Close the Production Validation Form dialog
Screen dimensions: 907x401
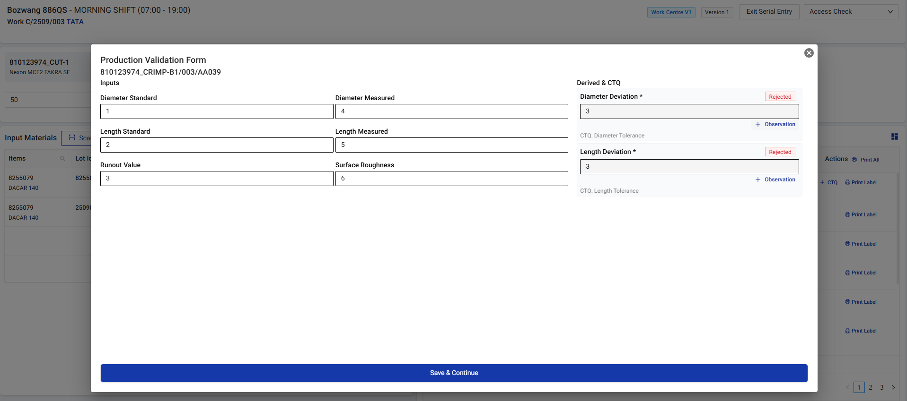point(809,53)
